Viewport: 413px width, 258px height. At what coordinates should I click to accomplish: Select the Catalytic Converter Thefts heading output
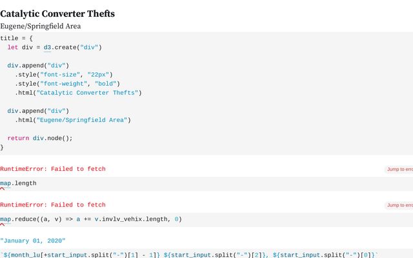pos(57,14)
